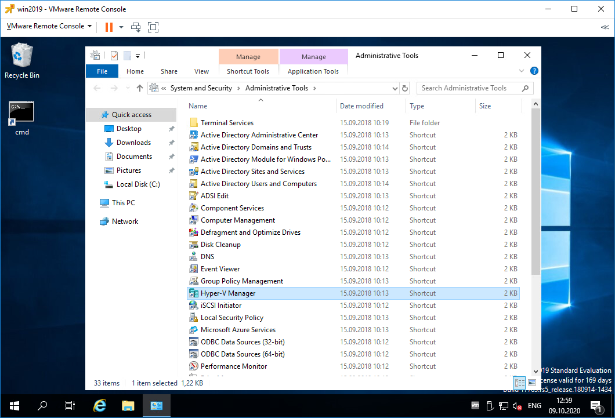The image size is (615, 418).
Task: Click the DNS shortcut icon
Action: pos(193,257)
